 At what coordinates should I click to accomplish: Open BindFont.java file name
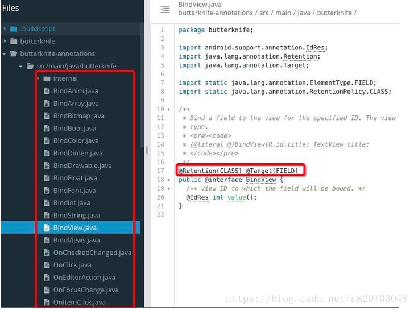pos(74,191)
